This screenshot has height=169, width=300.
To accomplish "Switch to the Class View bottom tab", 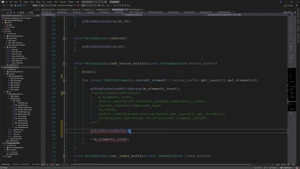I will click(16, 164).
